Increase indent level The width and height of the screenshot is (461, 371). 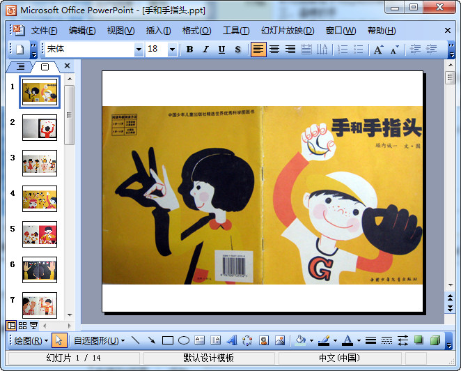[x=431, y=50]
